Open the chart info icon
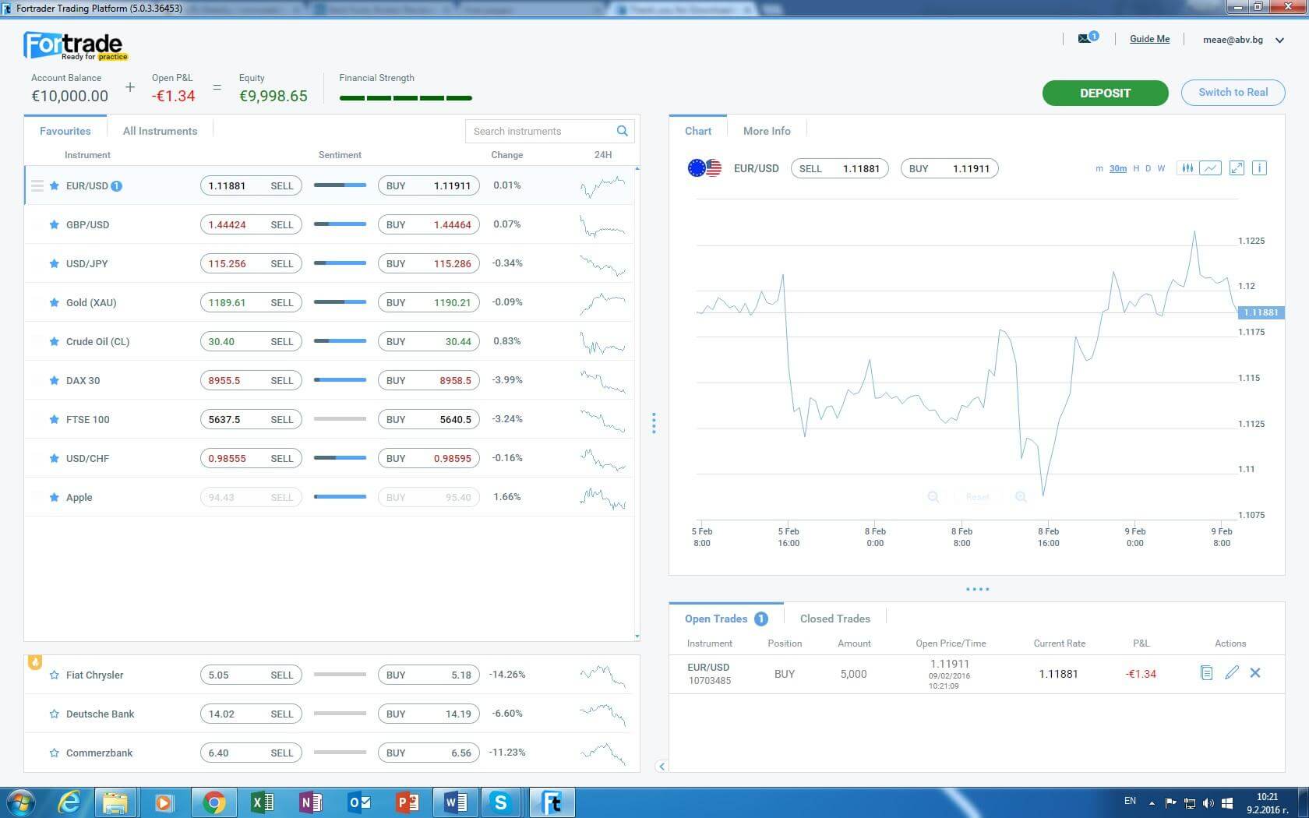 pyautogui.click(x=1259, y=168)
